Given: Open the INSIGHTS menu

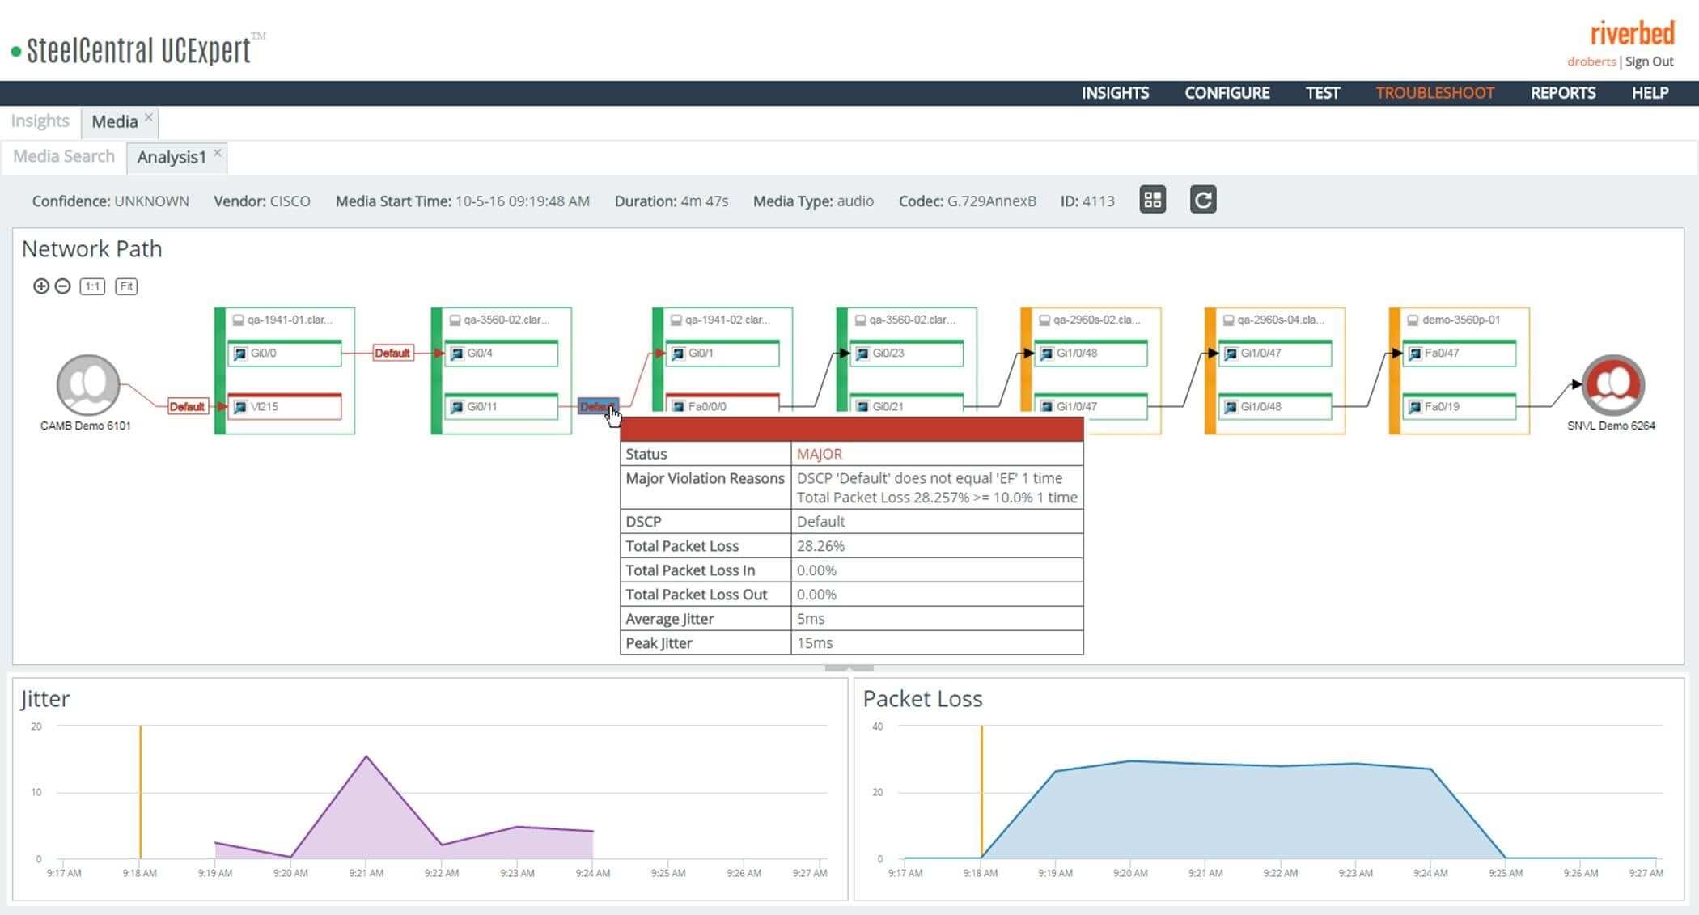Looking at the screenshot, I should [1115, 93].
